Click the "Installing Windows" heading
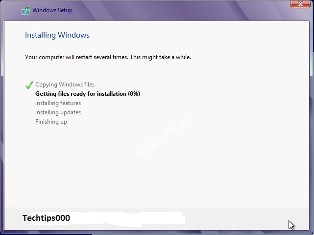 click(x=57, y=35)
